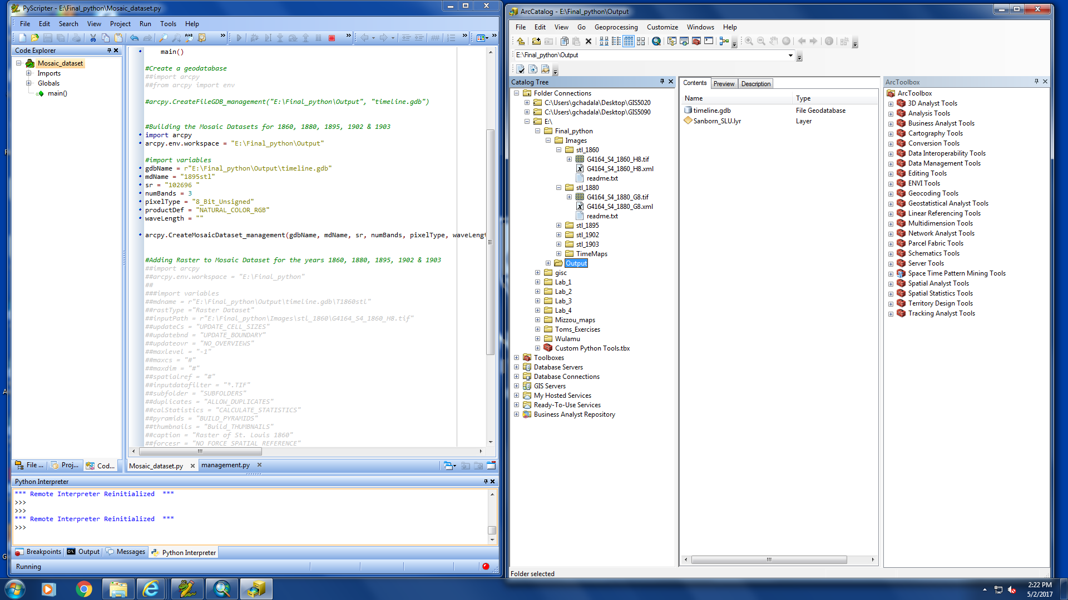Screen dimensions: 1068x600
Task: Open the Project menu in PyScripter
Action: [x=120, y=24]
